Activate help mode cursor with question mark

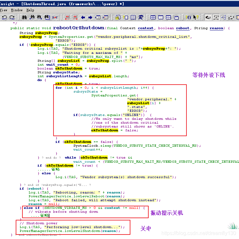(196, 17)
